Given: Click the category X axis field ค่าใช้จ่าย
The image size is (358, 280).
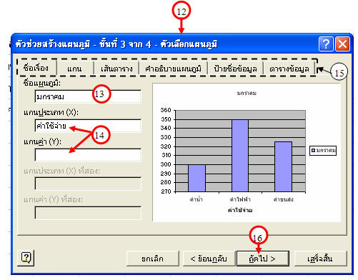Looking at the screenshot, I should (88, 126).
